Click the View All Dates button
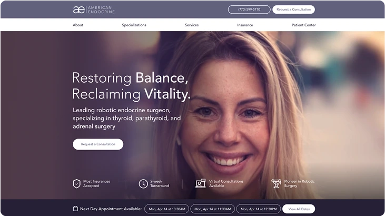 [x=299, y=209]
